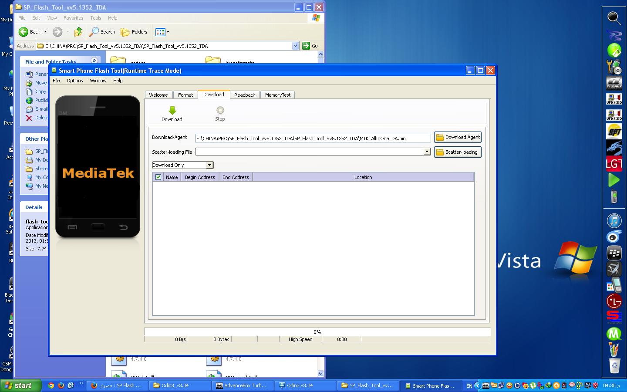
Task: Open the Back button history dropdown arrow
Action: 45,32
